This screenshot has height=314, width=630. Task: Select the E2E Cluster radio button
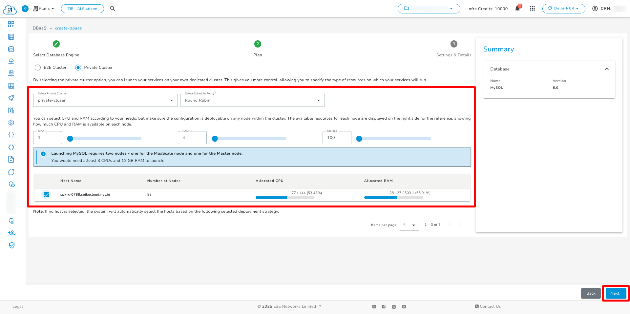(x=38, y=68)
